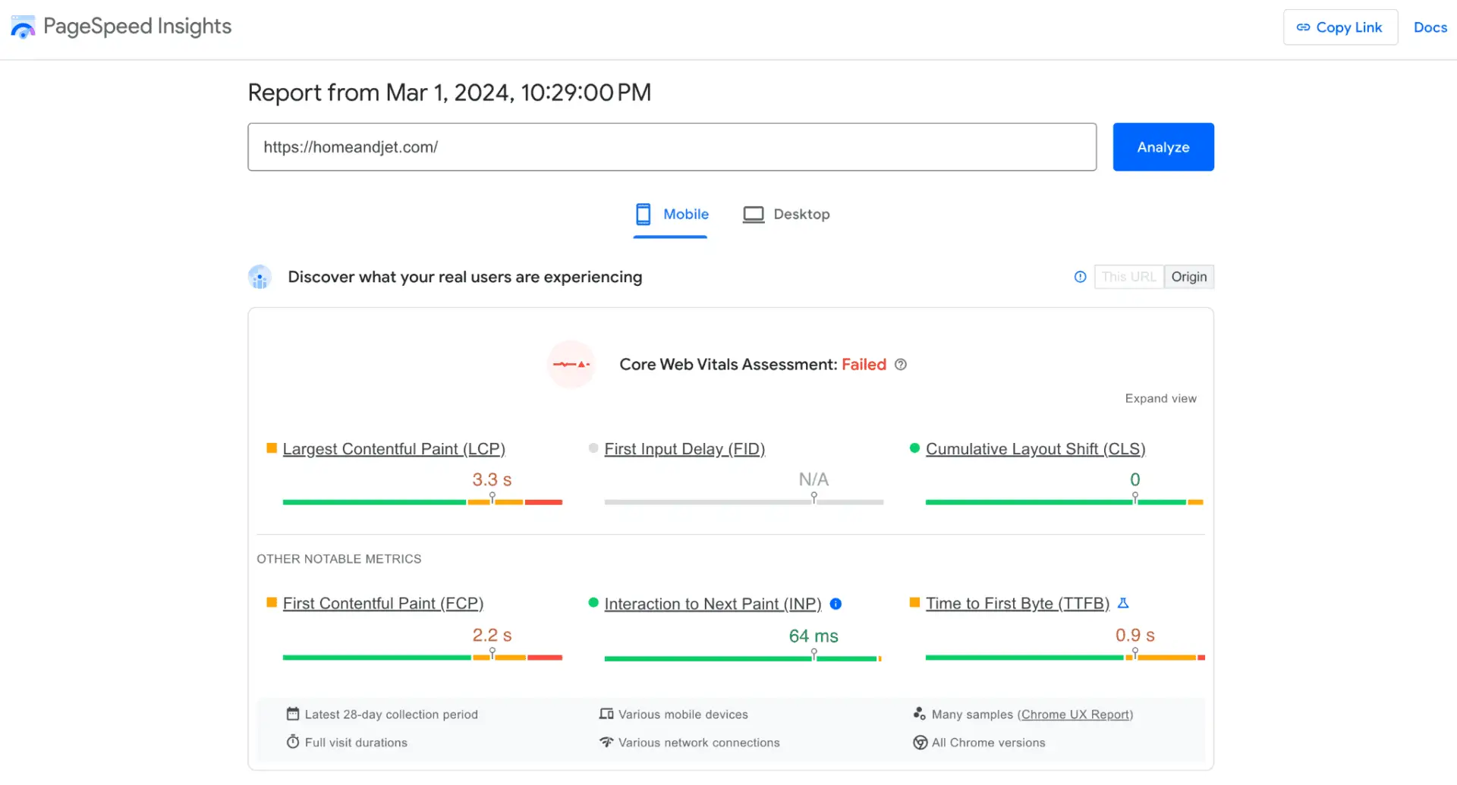Click the experimental flask icon next to TTFB
Screen dimensions: 1457x785
pyautogui.click(x=1123, y=604)
